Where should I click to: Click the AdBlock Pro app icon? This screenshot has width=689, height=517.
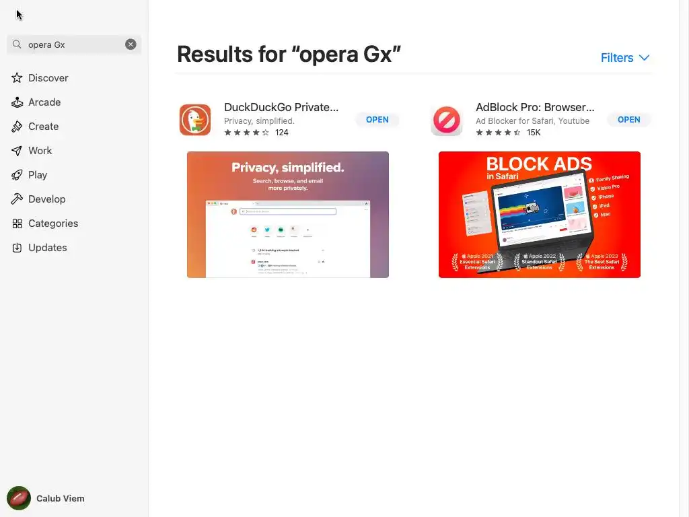click(x=447, y=120)
